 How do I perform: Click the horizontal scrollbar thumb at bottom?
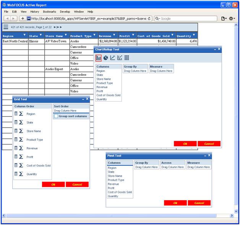pos(112,215)
